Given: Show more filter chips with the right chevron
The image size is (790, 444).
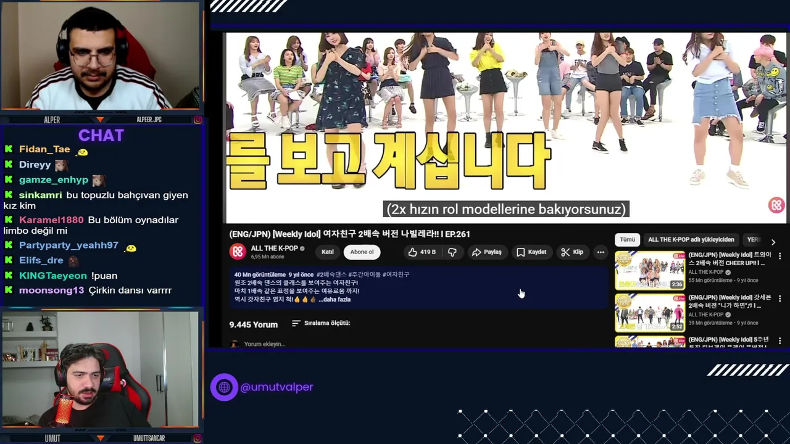Looking at the screenshot, I should 773,242.
